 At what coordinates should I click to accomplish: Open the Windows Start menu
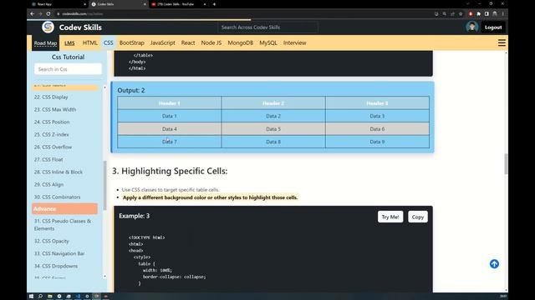click(31, 297)
